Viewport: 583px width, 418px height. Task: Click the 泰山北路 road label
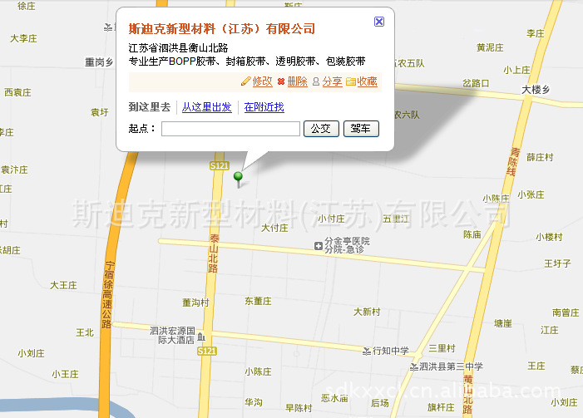point(214,253)
